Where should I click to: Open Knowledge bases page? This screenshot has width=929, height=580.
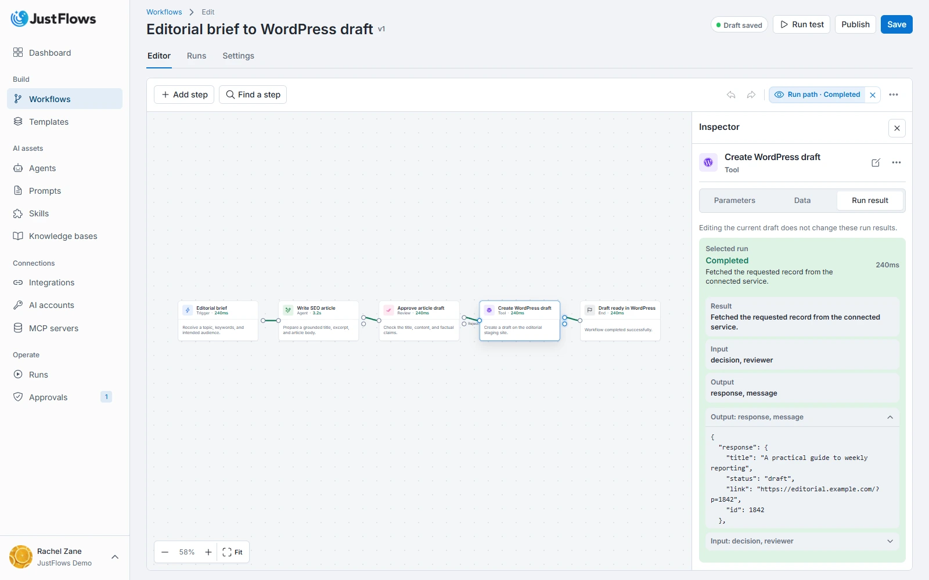(64, 236)
